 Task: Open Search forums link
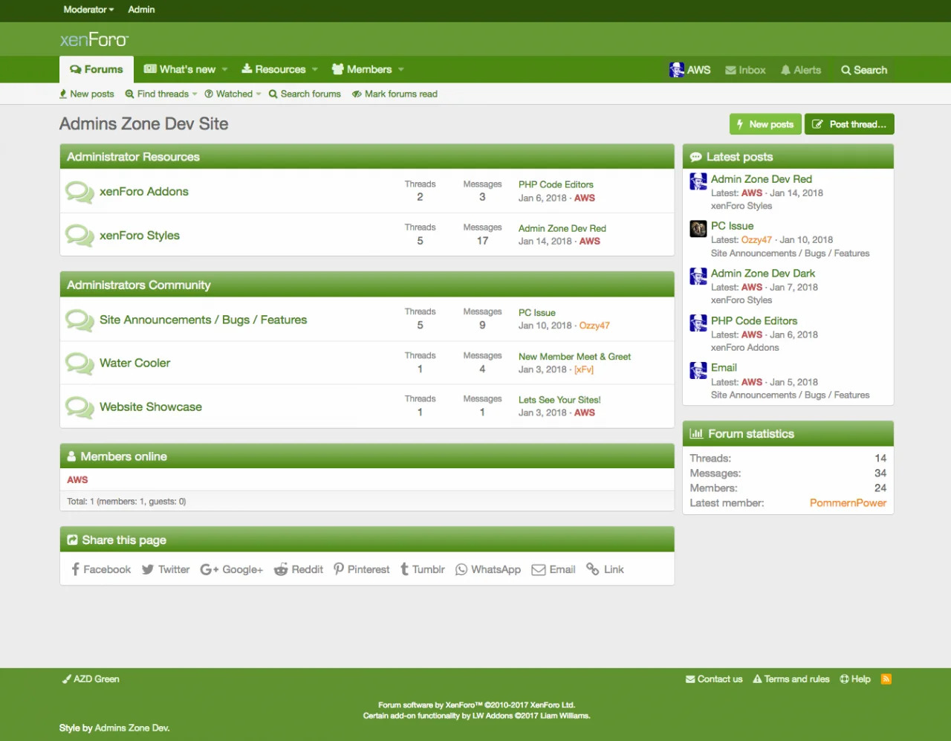[x=305, y=94]
